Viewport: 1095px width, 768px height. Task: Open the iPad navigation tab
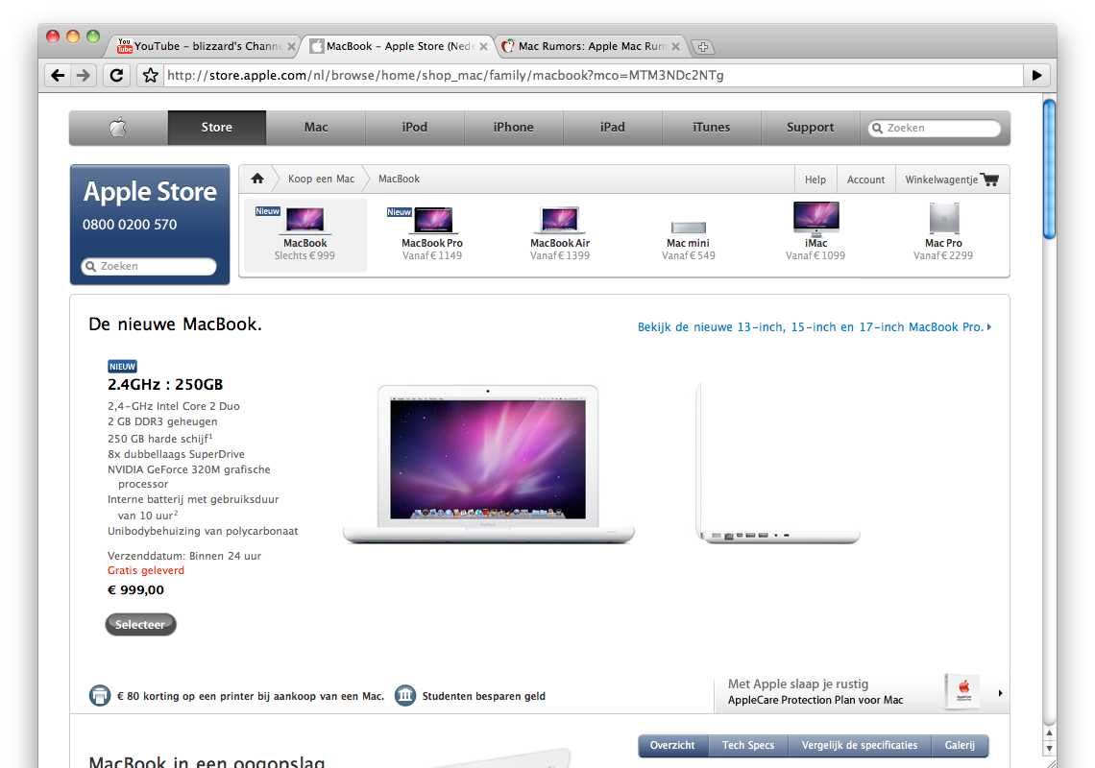click(613, 128)
